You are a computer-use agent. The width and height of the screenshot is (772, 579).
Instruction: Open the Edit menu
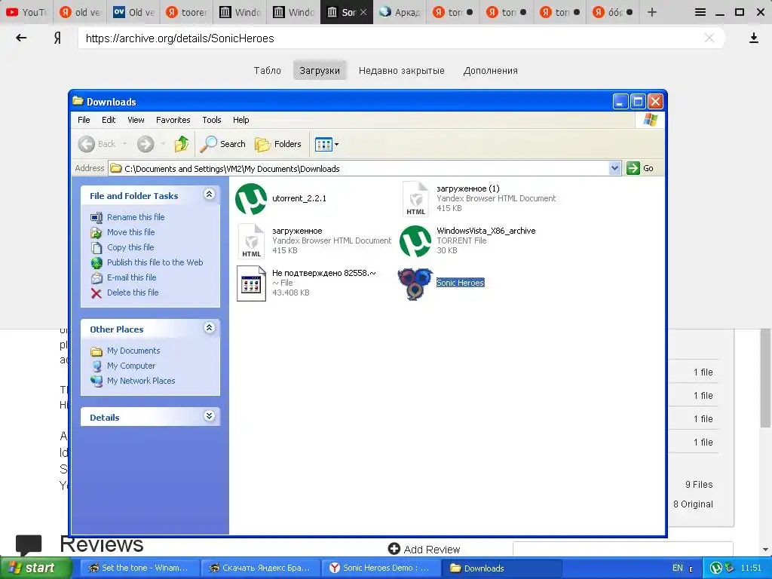109,120
